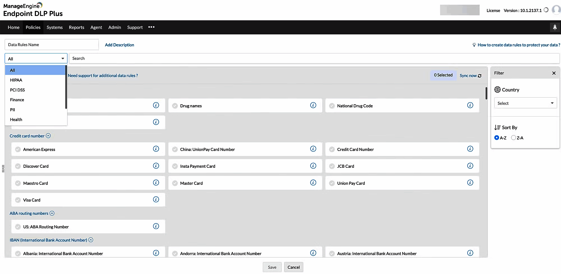Click the Save button

pyautogui.click(x=272, y=267)
